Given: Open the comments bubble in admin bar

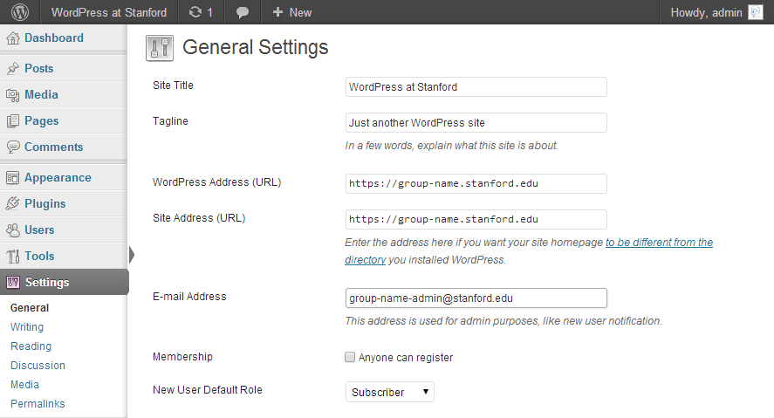Looking at the screenshot, I should [243, 12].
